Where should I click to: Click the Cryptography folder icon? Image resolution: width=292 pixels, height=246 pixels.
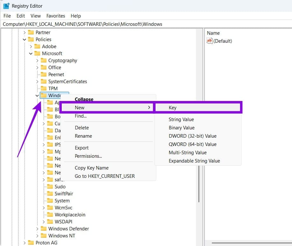point(44,60)
